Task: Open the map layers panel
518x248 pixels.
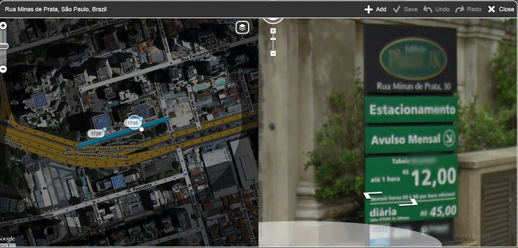Action: pyautogui.click(x=242, y=27)
